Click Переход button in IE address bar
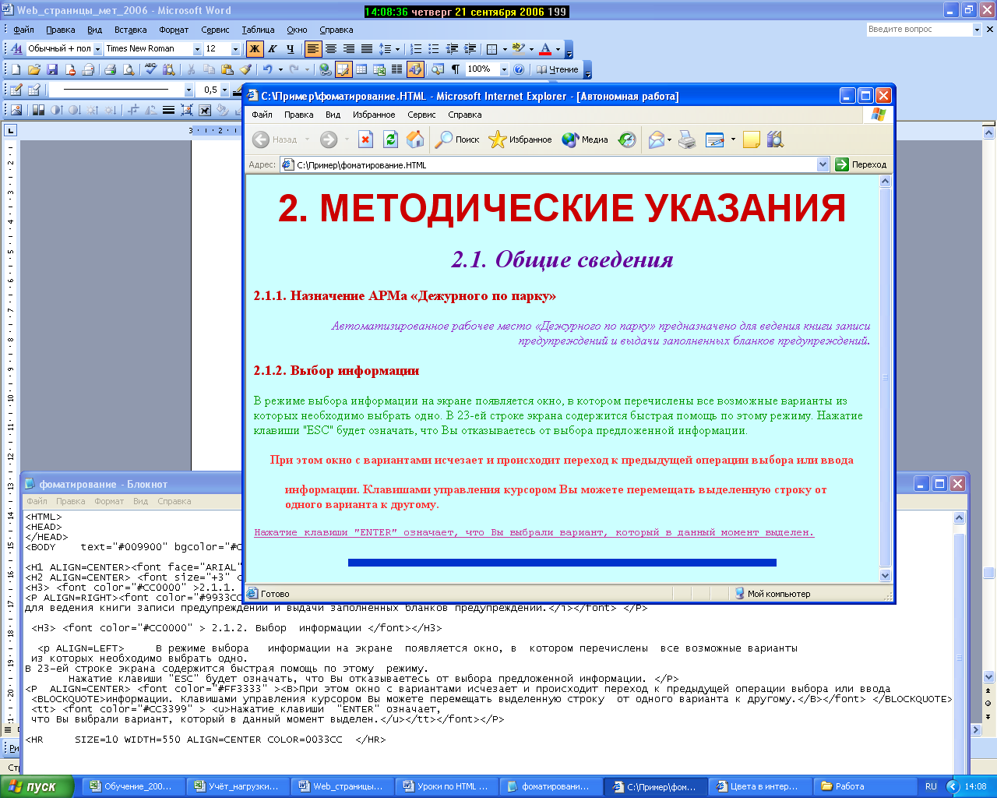Image resolution: width=997 pixels, height=798 pixels. coord(861,164)
